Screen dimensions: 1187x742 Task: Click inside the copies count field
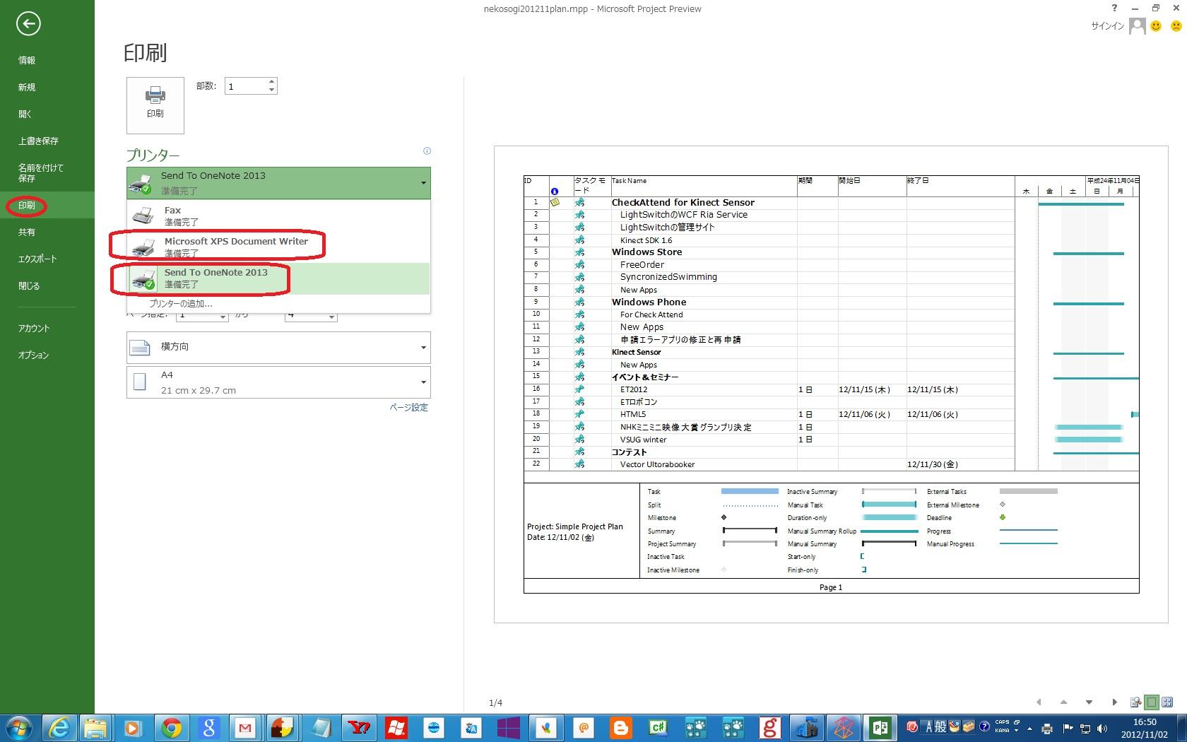pyautogui.click(x=245, y=86)
